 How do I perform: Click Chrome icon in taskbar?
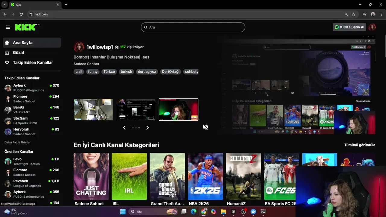(x=204, y=212)
